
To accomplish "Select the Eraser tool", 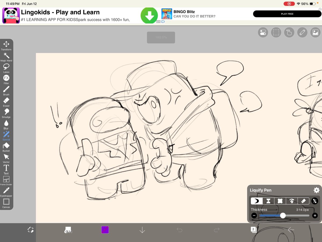I will click(6, 102).
